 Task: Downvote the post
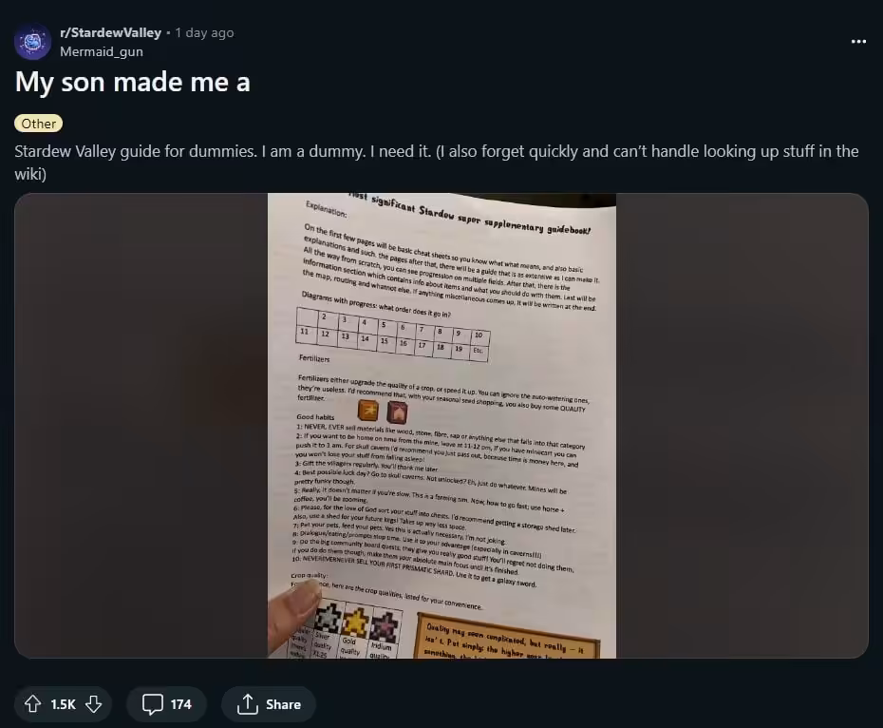pos(93,703)
